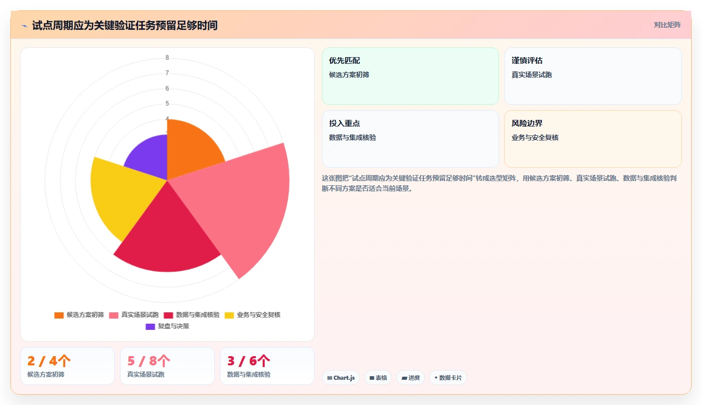
Task: Toggle the 复盘与决策 legend item
Action: click(x=167, y=326)
